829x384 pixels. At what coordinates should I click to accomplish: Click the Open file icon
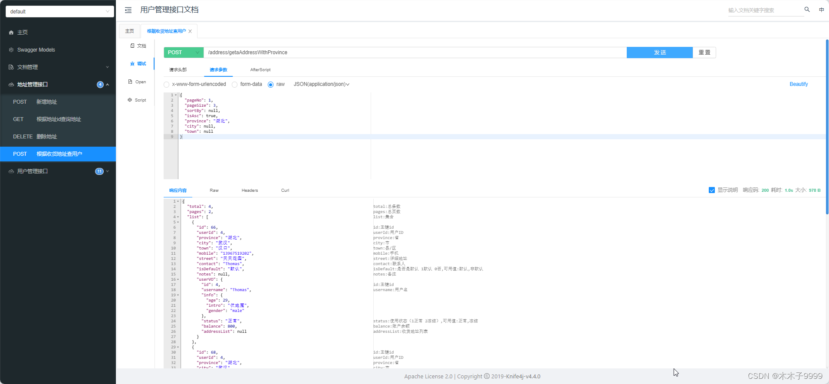tap(130, 82)
